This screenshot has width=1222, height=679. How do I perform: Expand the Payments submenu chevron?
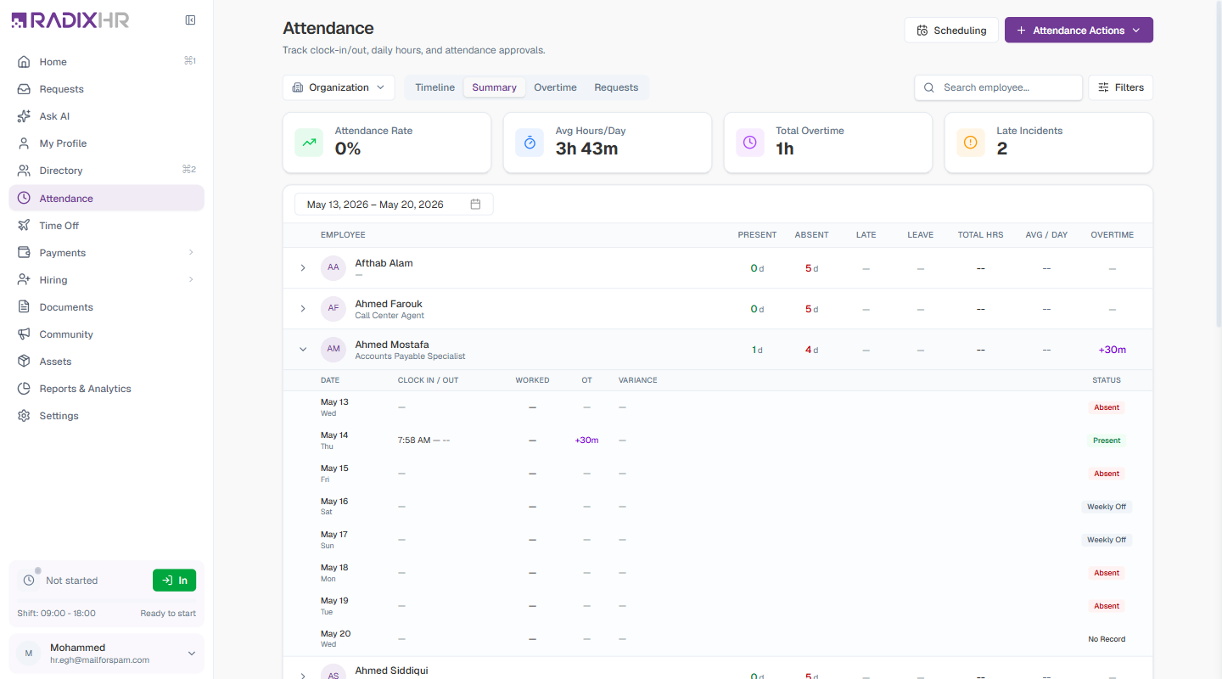pos(191,253)
